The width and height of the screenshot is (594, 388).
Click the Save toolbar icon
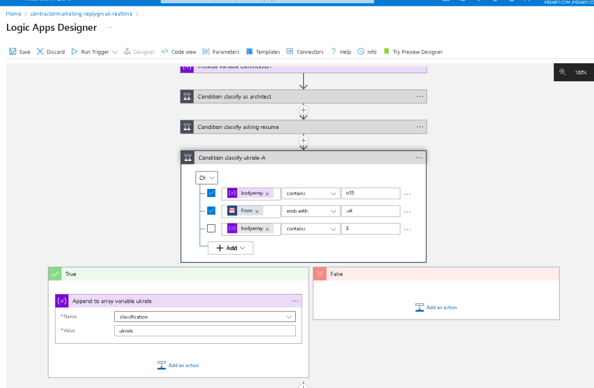click(13, 52)
